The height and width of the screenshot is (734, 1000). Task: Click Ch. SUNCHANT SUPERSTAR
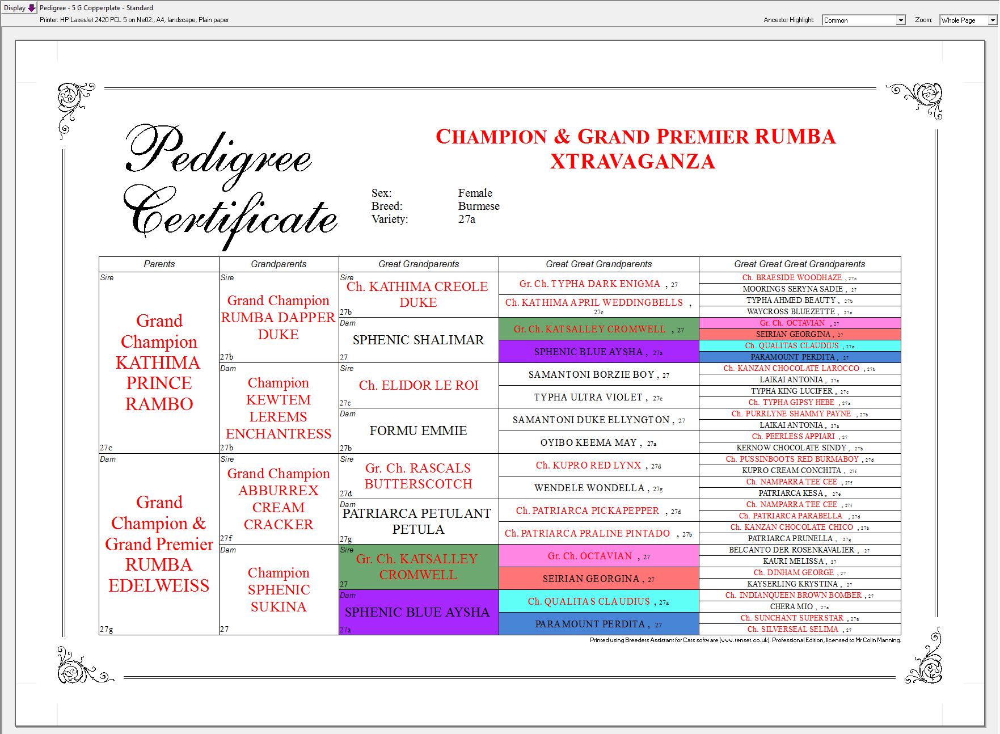click(800, 618)
